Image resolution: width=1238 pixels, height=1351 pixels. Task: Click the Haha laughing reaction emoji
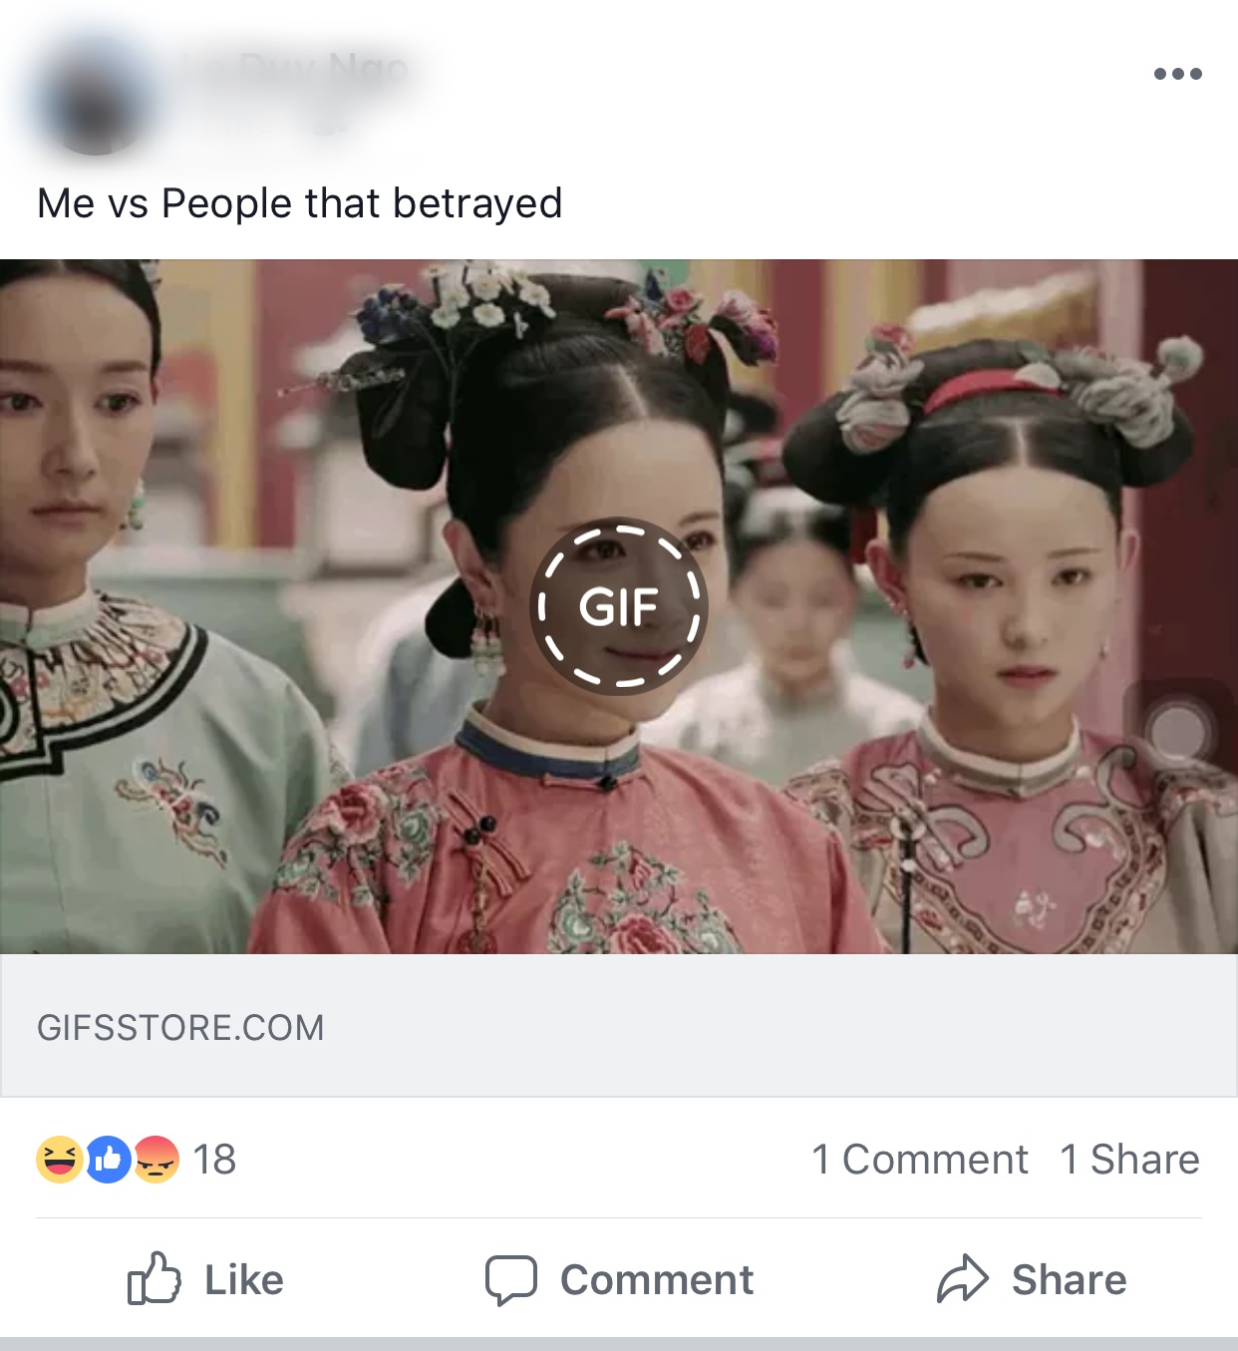click(x=60, y=1160)
